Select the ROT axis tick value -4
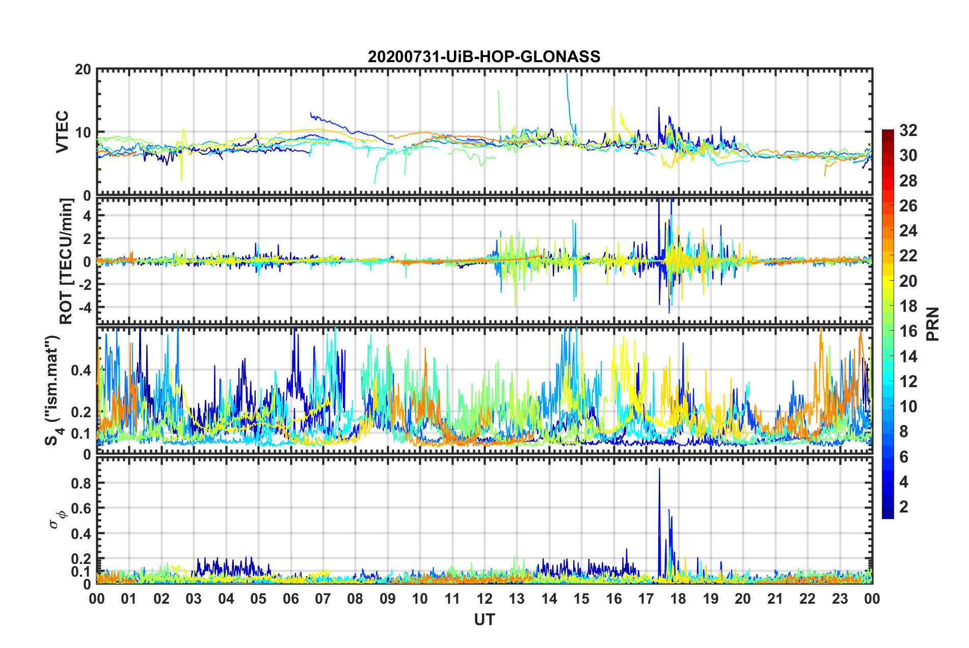The image size is (969, 648). tap(84, 308)
